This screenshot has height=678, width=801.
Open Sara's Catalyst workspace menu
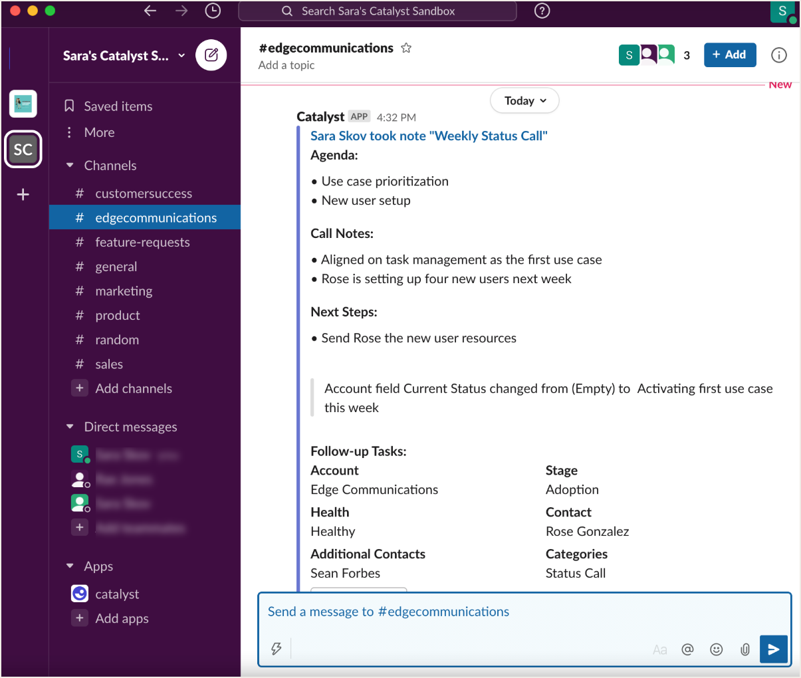[x=124, y=56]
